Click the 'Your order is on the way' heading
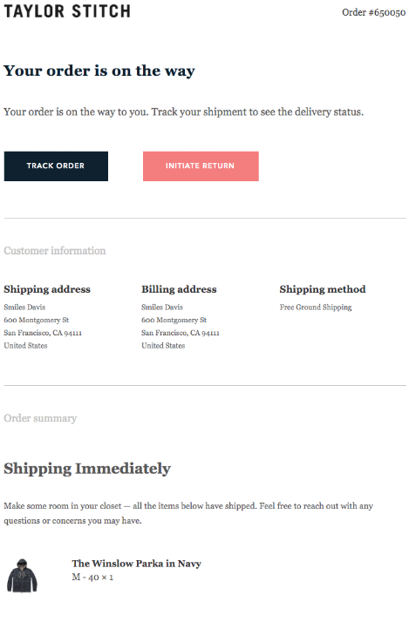409x622 pixels. (x=99, y=71)
